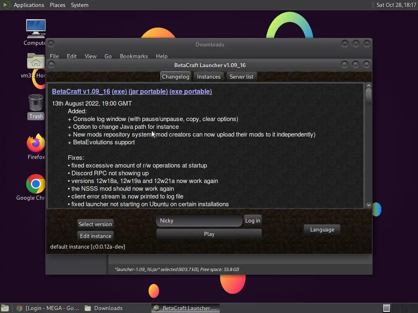Image resolution: width=418 pixels, height=313 pixels.
Task: Open File menu in Downloads window
Action: [x=54, y=56]
